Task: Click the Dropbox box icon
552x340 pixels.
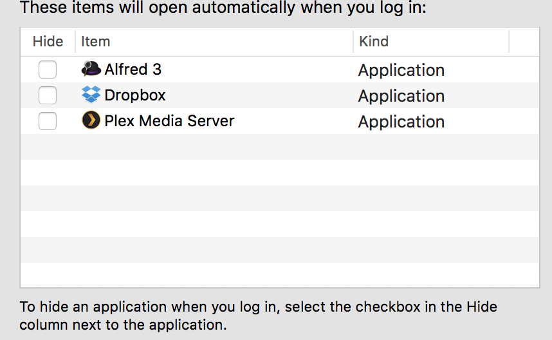Action: click(x=91, y=95)
